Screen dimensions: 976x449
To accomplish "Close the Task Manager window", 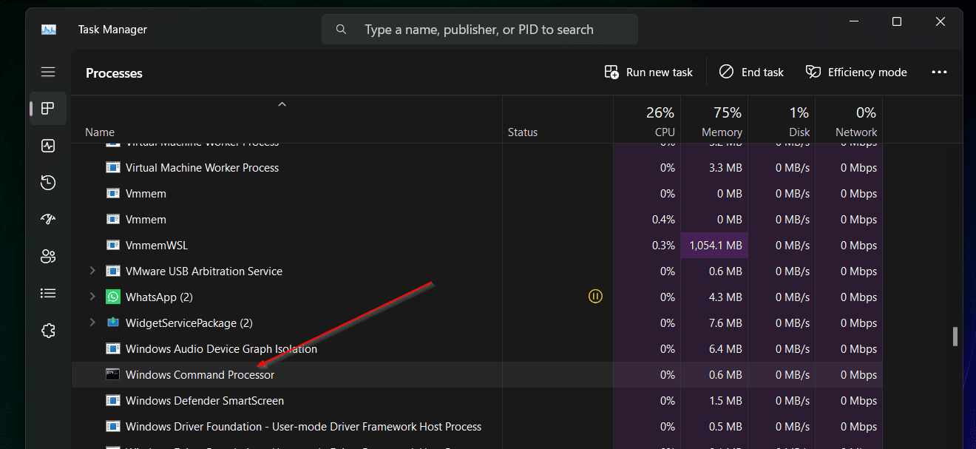I will click(941, 22).
